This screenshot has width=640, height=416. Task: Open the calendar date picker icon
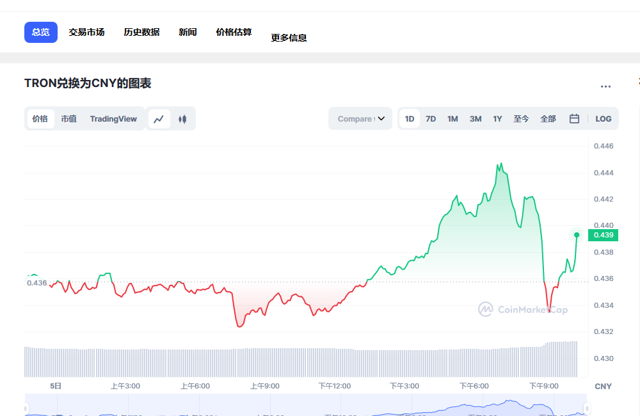pyautogui.click(x=574, y=119)
